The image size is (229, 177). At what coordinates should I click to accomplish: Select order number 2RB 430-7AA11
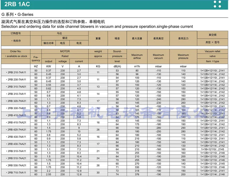pos(17,137)
